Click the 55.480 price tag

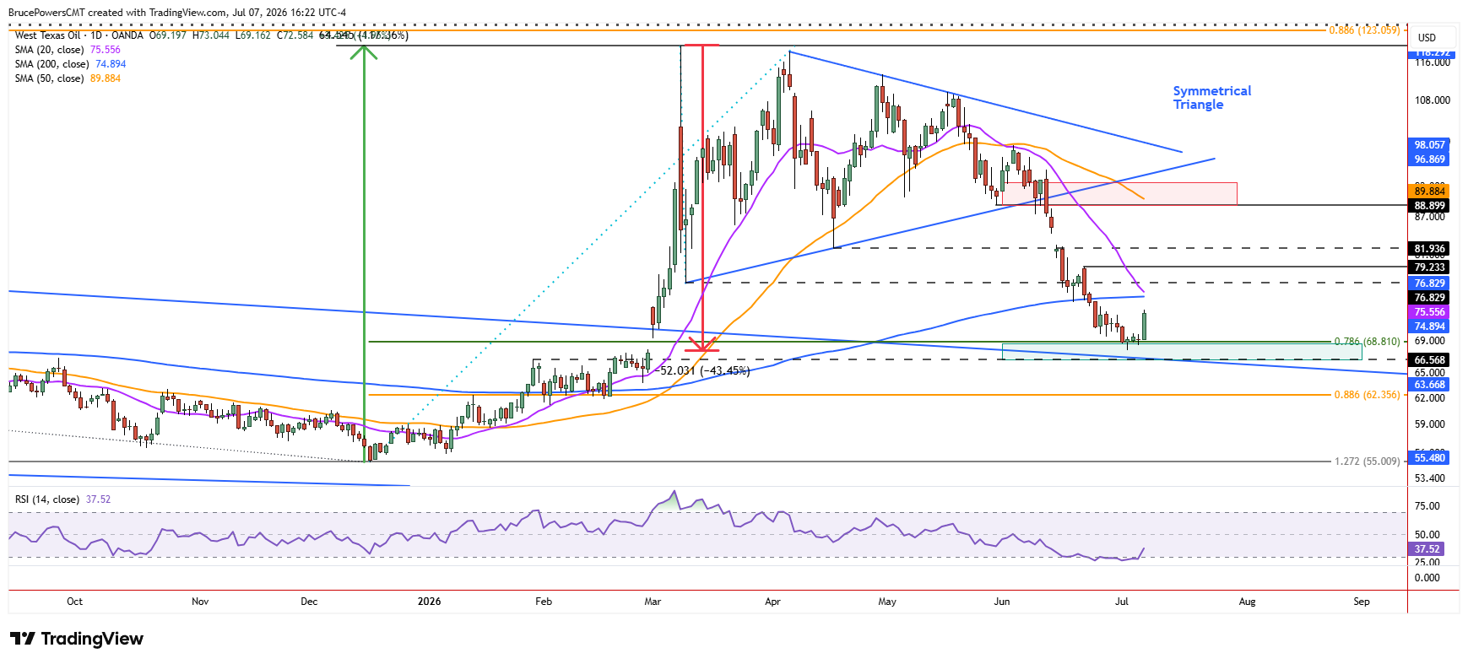pos(1430,458)
